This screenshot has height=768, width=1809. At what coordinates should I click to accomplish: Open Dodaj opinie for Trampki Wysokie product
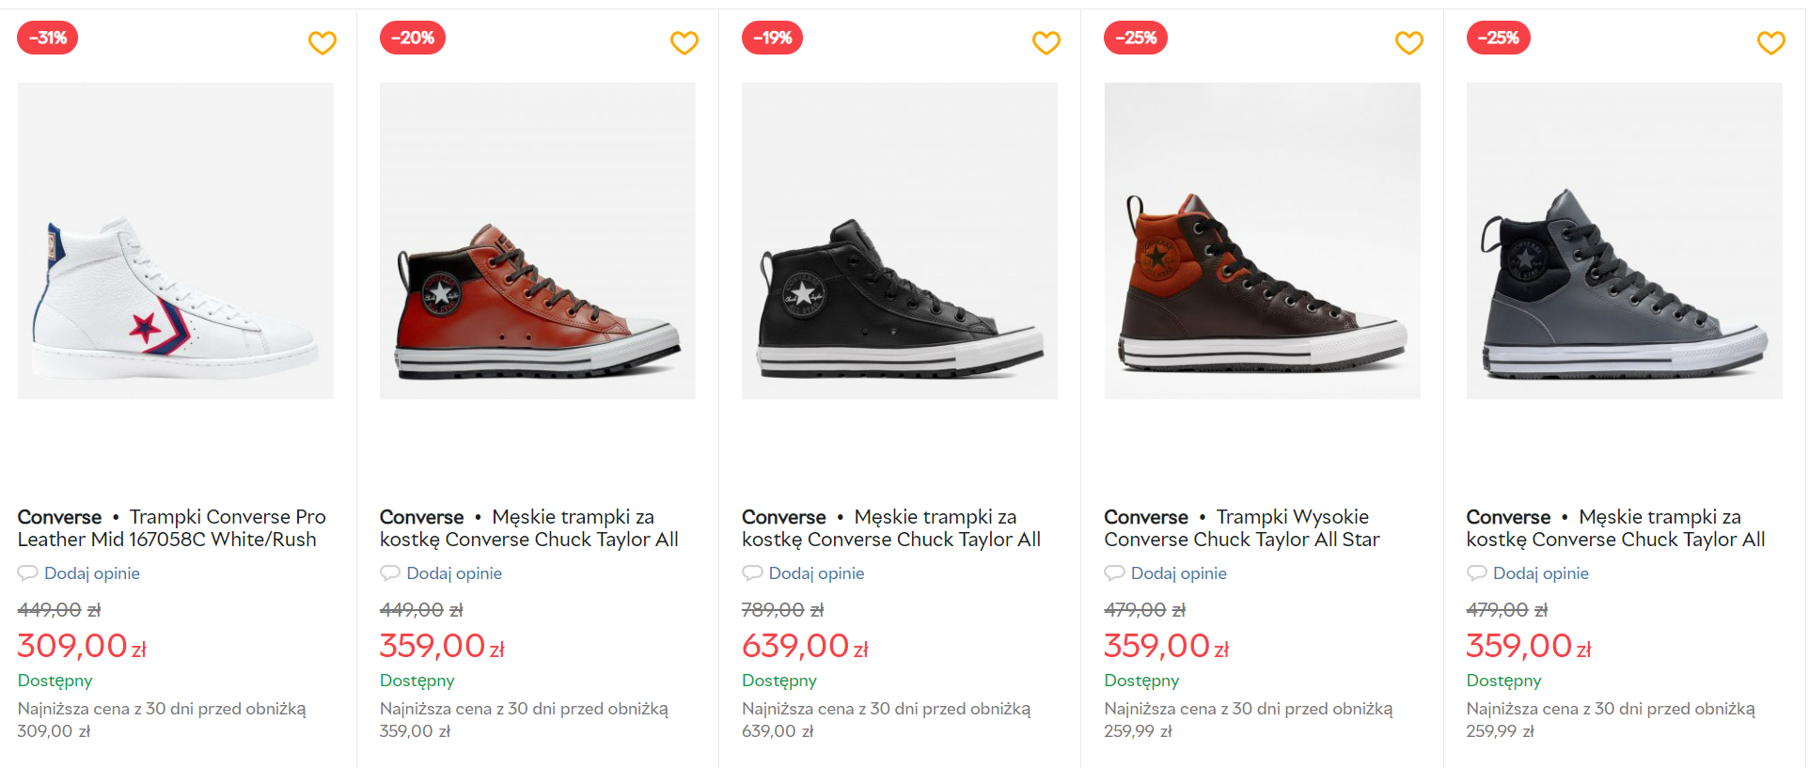click(x=1178, y=573)
